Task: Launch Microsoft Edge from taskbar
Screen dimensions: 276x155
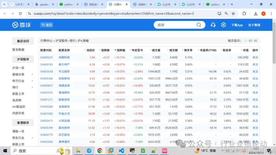Action: coord(89,151)
